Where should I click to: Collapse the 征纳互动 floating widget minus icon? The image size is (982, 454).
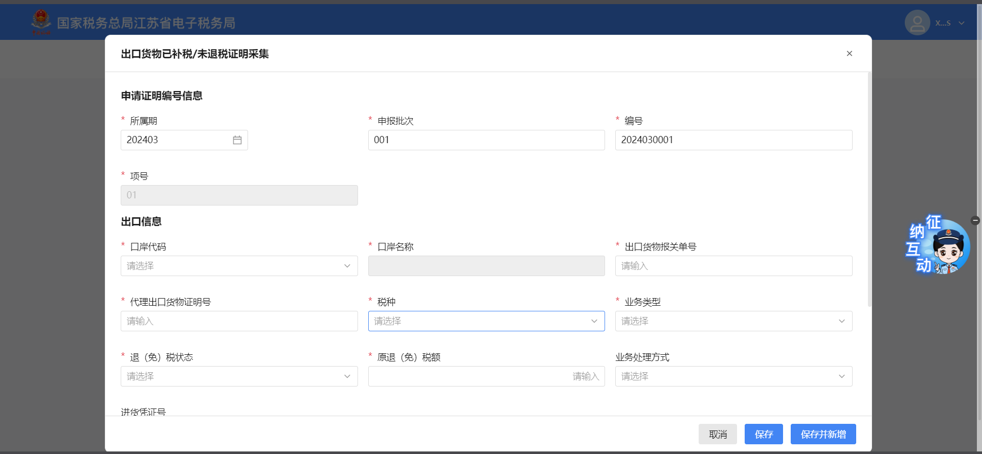[x=975, y=220]
